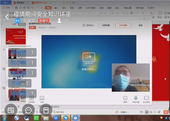
Task: Tap the checklist round button at bottom left
Action: click(11, 110)
